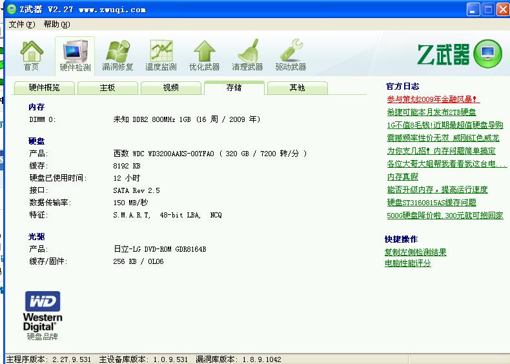Click the 快捷操作 heading
The width and height of the screenshot is (510, 364).
click(401, 239)
